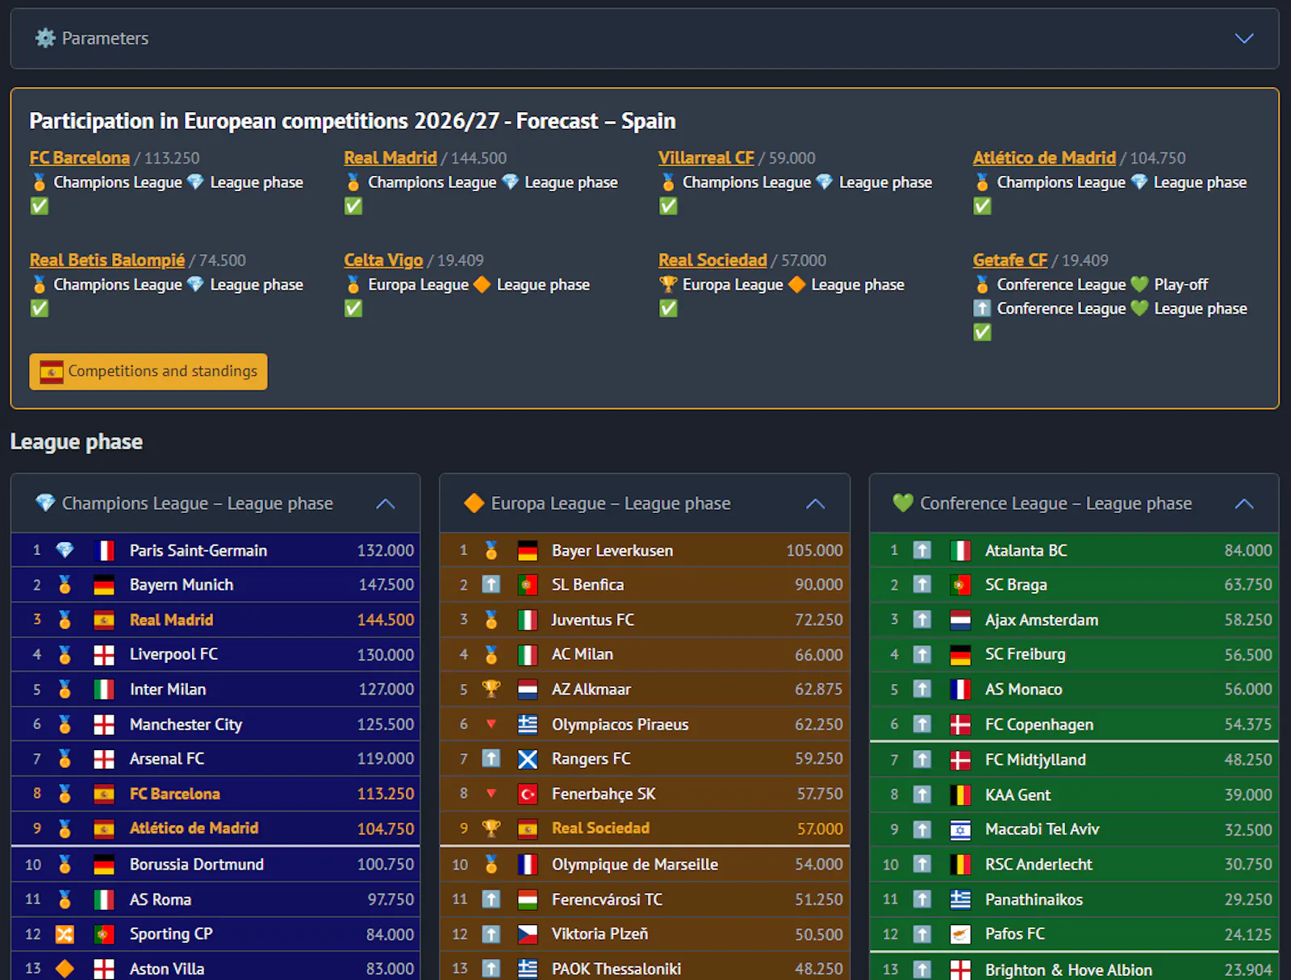
Task: Click Spain flag on Competitions button
Action: (x=52, y=372)
